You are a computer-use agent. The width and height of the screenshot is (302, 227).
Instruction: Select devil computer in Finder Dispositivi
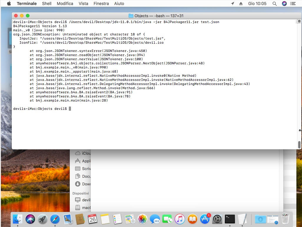pos(83,200)
